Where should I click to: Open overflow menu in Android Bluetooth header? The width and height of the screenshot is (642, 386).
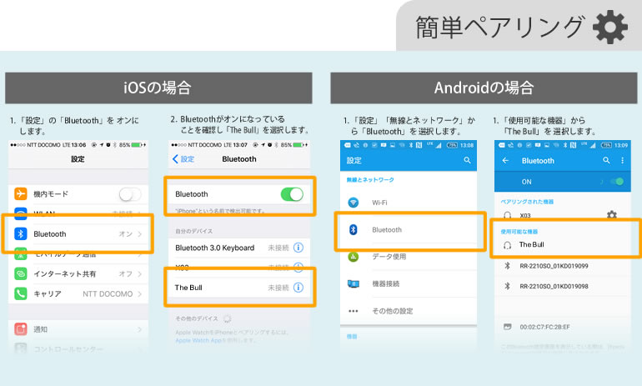pyautogui.click(x=622, y=160)
